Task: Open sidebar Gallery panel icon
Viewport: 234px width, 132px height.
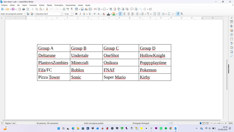Action: (x=231, y=30)
